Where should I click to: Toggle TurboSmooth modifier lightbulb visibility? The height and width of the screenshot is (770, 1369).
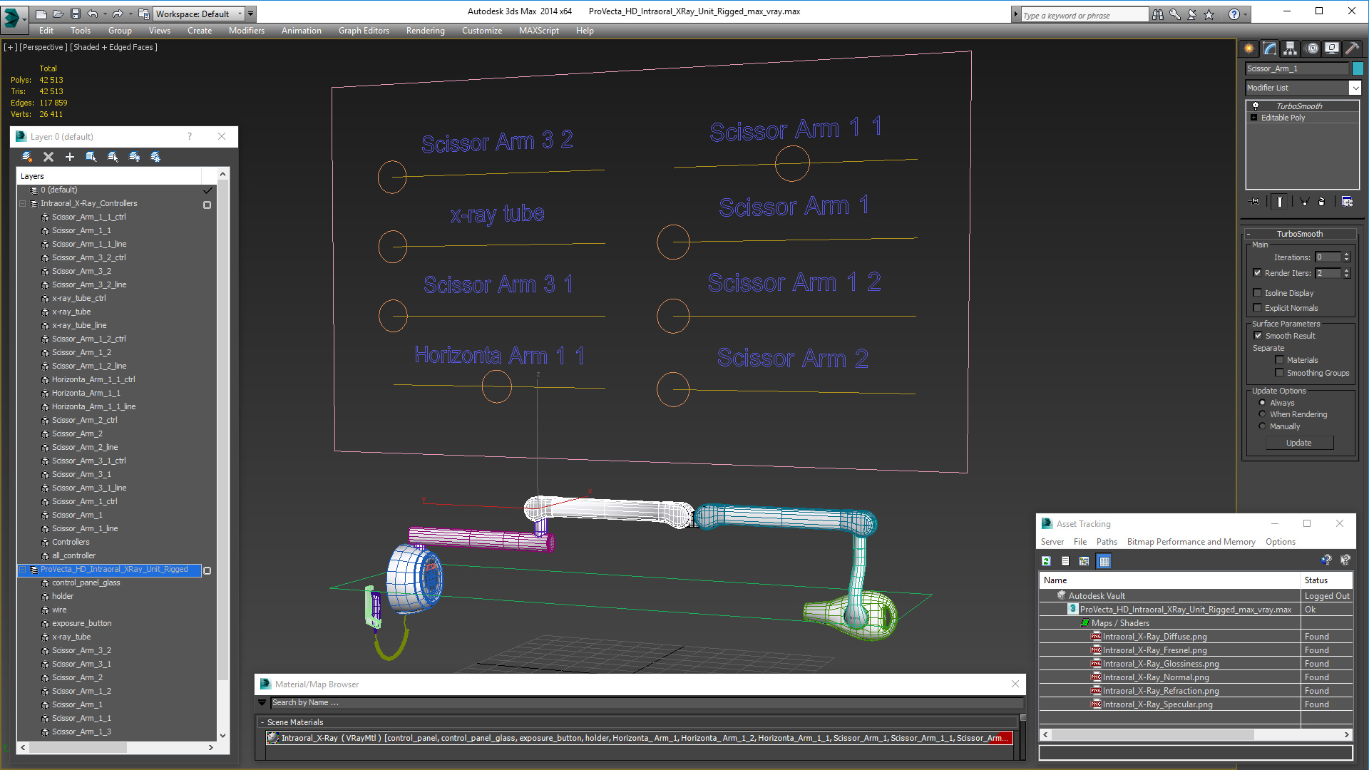[x=1255, y=106]
